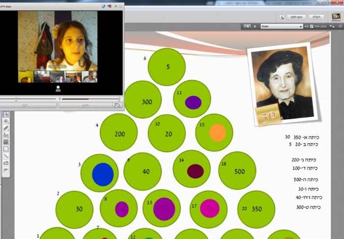Click the text line כיתה ה-500

click(x=306, y=179)
